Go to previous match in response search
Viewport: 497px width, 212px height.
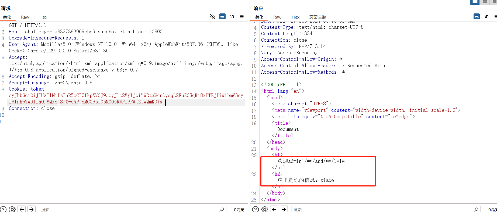click(x=274, y=209)
